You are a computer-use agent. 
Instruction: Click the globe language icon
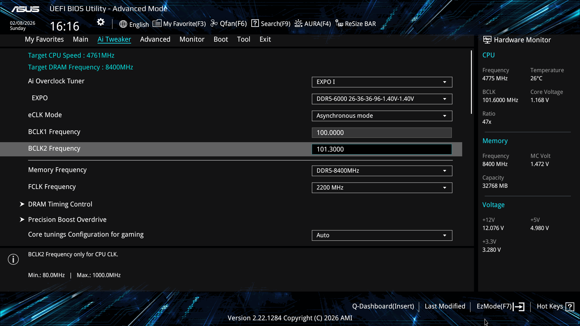[x=123, y=24]
